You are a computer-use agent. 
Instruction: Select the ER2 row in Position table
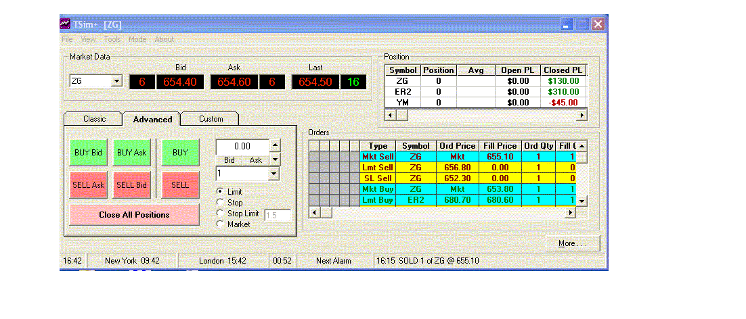pos(486,92)
